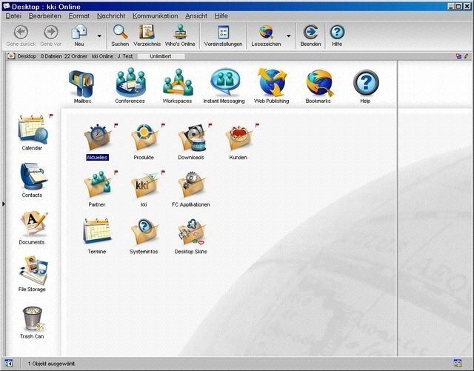474x371 pixels.
Task: Click the '22 Ordner' info text
Action: (76, 56)
